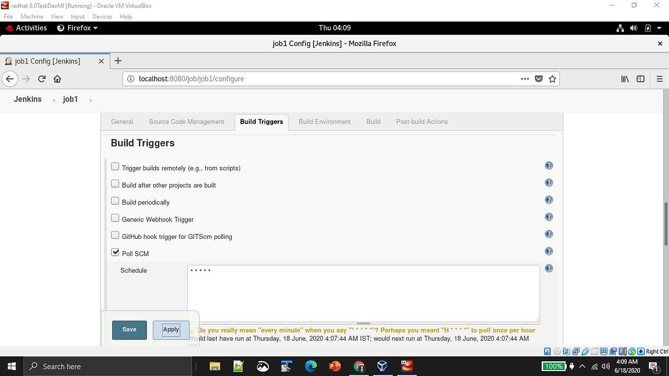Reload the Jenkins page
This screenshot has height=376, width=669.
(x=41, y=79)
